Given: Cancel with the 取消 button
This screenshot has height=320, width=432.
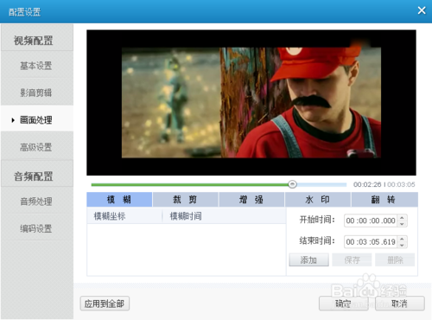Looking at the screenshot, I should pyautogui.click(x=400, y=304).
